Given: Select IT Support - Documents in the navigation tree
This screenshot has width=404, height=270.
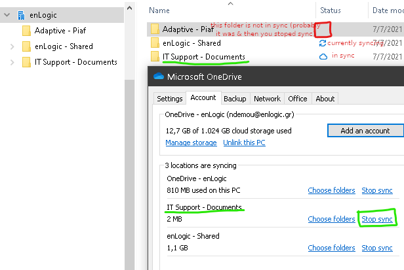Looking at the screenshot, I should click(76, 62).
